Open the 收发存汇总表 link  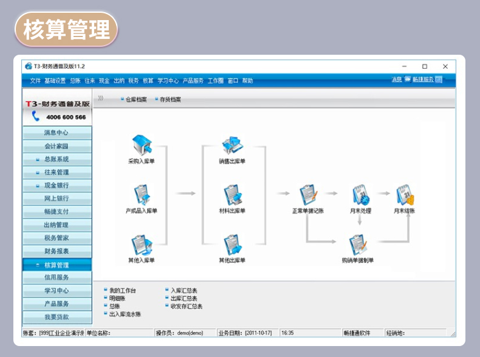coord(187,306)
